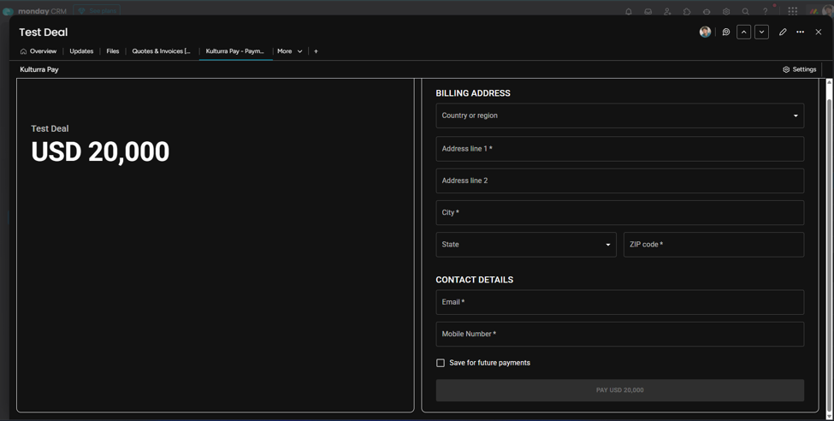Screen dimensions: 834x421
Task: Click the ZIP code field
Action: coord(713,244)
